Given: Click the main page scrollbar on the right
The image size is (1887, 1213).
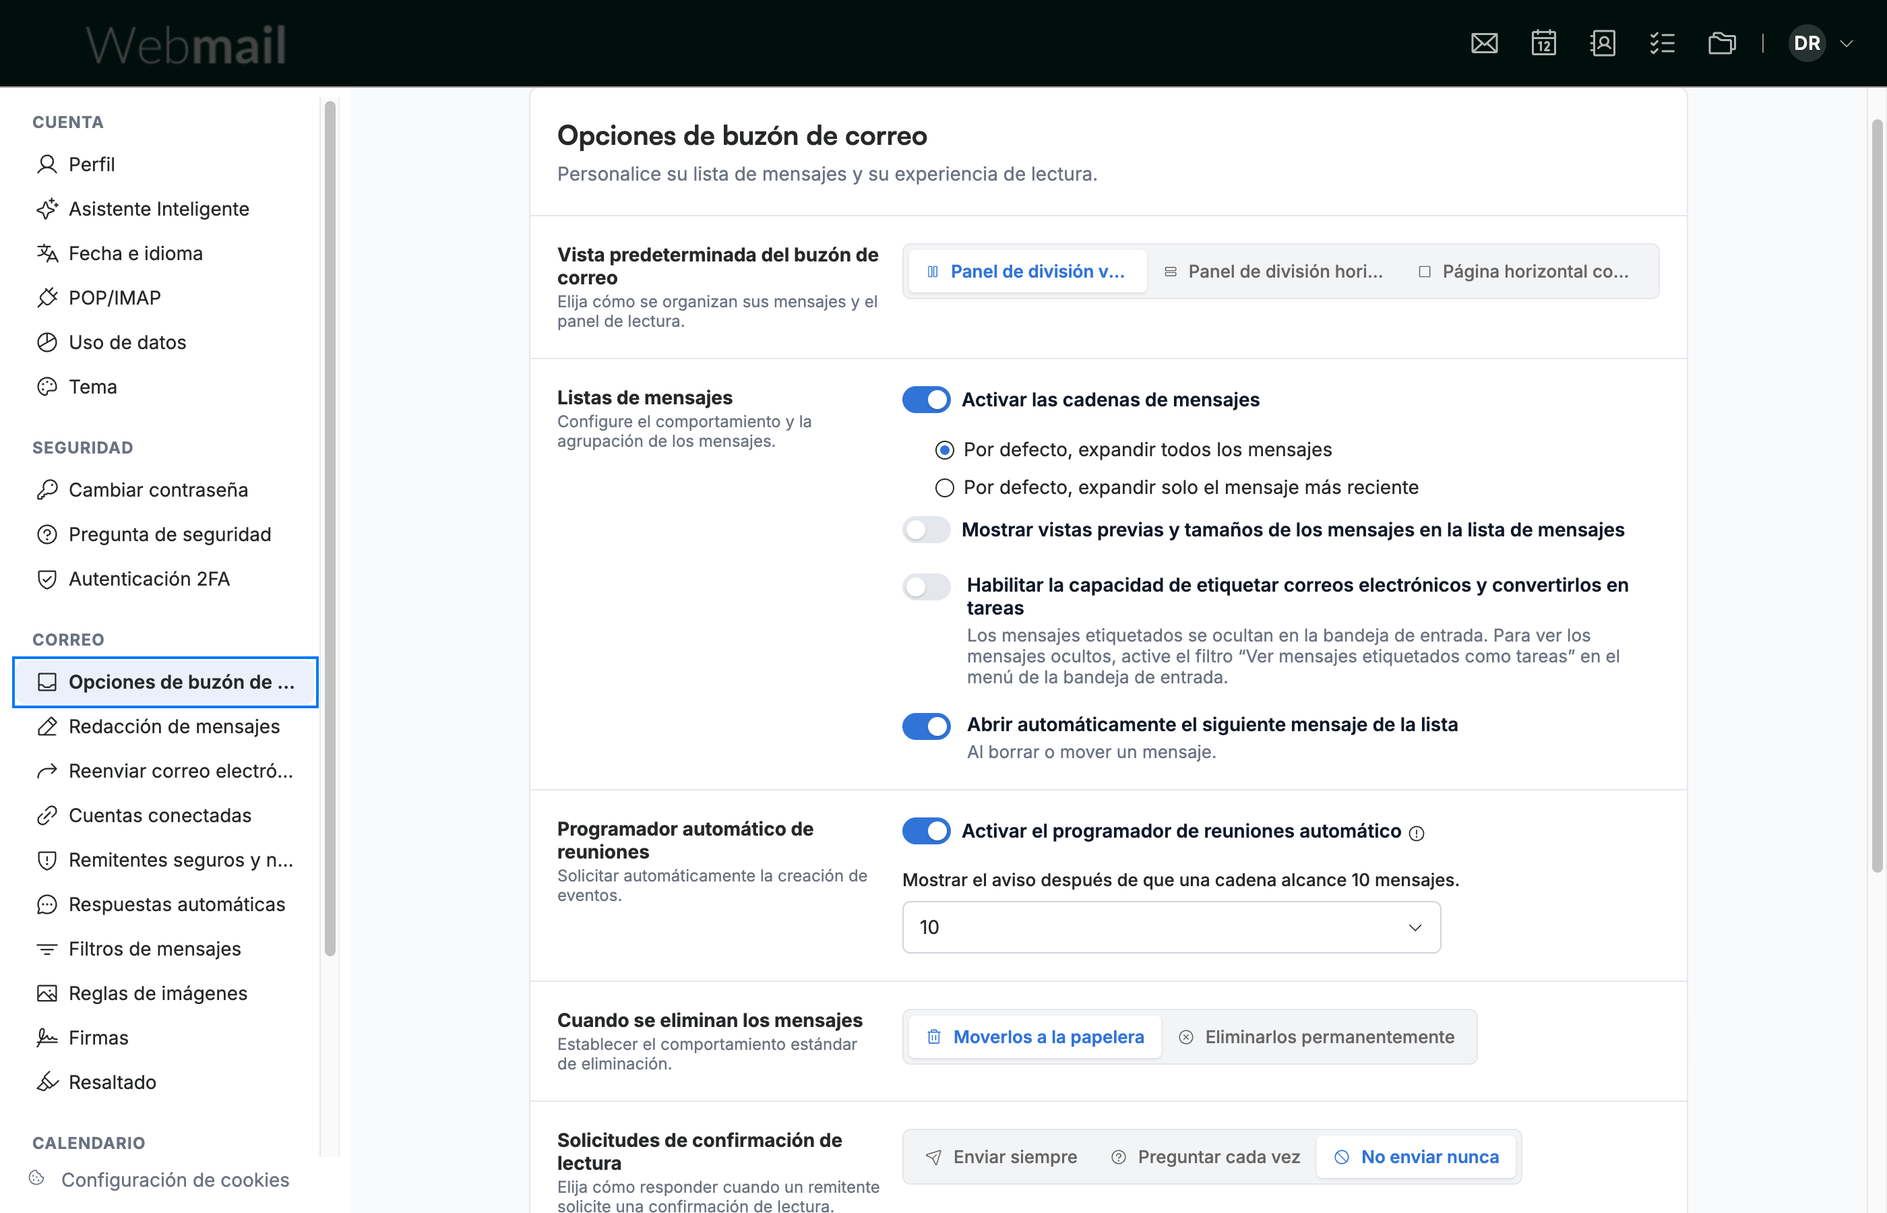Looking at the screenshot, I should (x=1878, y=496).
